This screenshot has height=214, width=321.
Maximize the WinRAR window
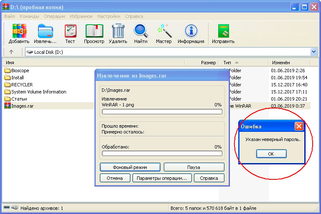tap(304, 7)
